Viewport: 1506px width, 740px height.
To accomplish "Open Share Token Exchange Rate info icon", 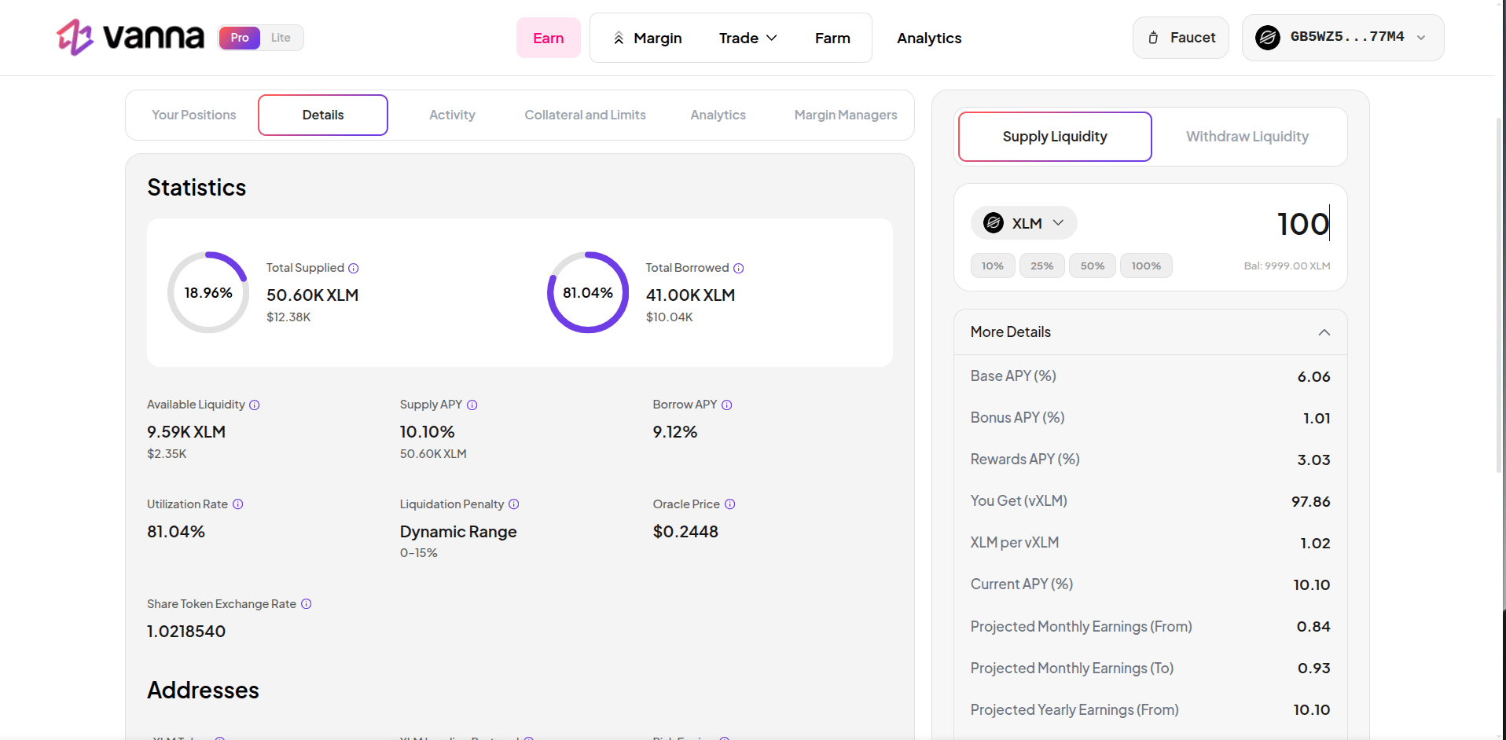I will point(307,604).
